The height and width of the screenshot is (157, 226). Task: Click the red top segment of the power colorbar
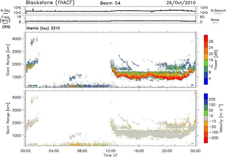tap(206, 38)
